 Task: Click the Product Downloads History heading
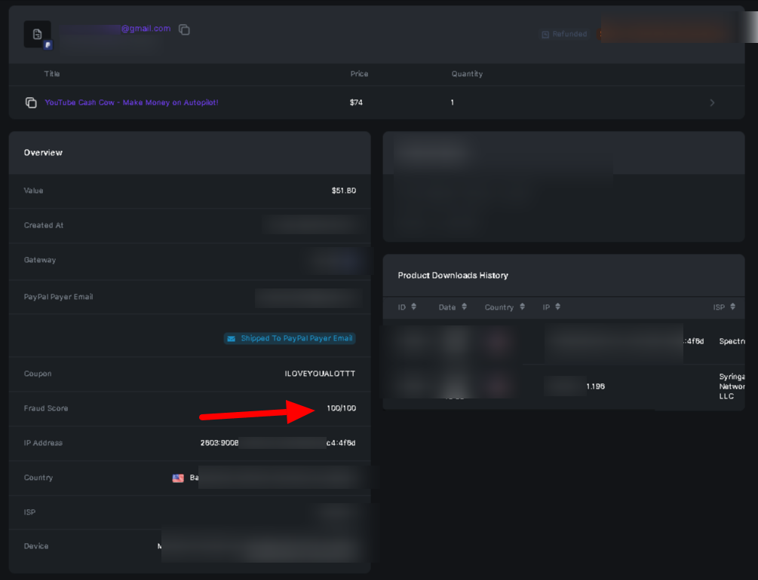pos(453,275)
